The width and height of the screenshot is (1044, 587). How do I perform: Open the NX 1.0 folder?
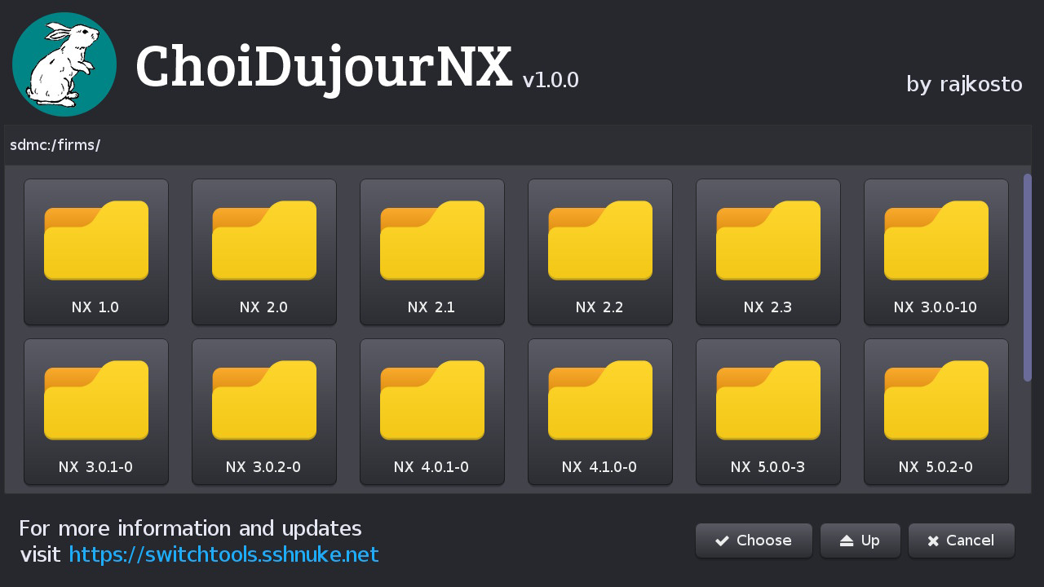(x=96, y=252)
